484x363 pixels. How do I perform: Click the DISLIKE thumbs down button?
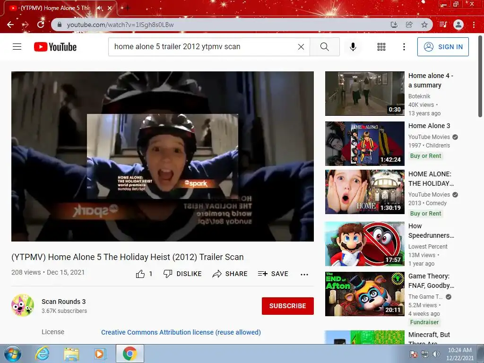(182, 274)
